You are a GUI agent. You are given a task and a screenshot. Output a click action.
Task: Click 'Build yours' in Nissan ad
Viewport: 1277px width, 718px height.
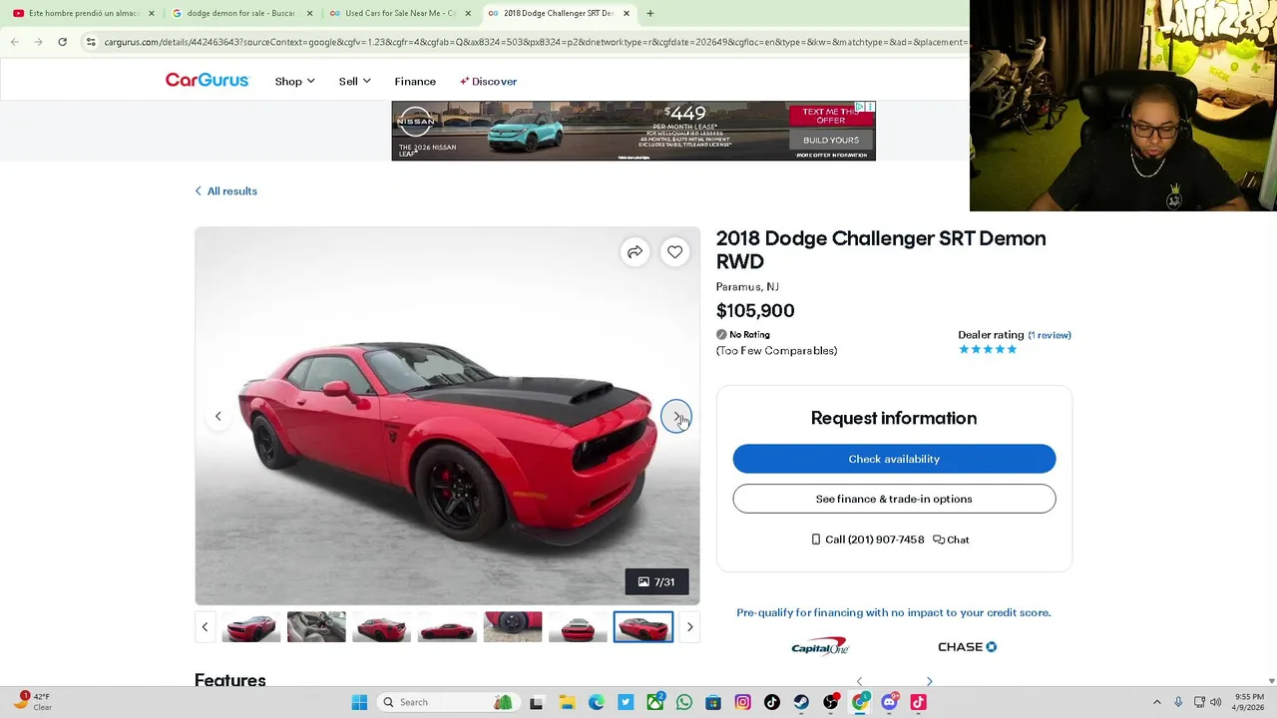[830, 141]
